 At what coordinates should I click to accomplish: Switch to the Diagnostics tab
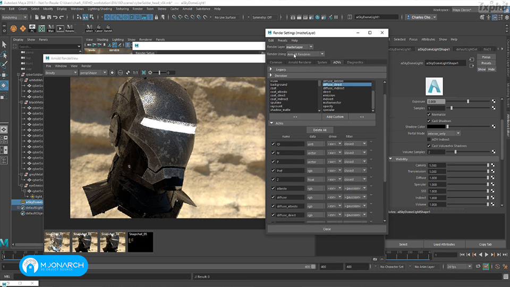355,62
